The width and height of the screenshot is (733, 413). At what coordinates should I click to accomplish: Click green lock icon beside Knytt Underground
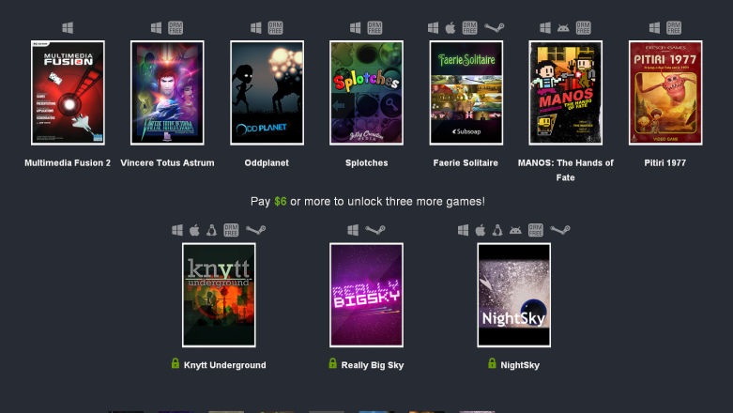point(176,363)
